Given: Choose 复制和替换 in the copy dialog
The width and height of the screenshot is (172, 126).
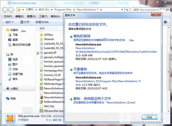Looking at the screenshot, I should [82, 36].
